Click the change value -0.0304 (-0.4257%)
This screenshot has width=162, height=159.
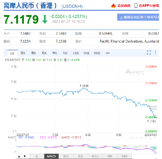(x=69, y=17)
